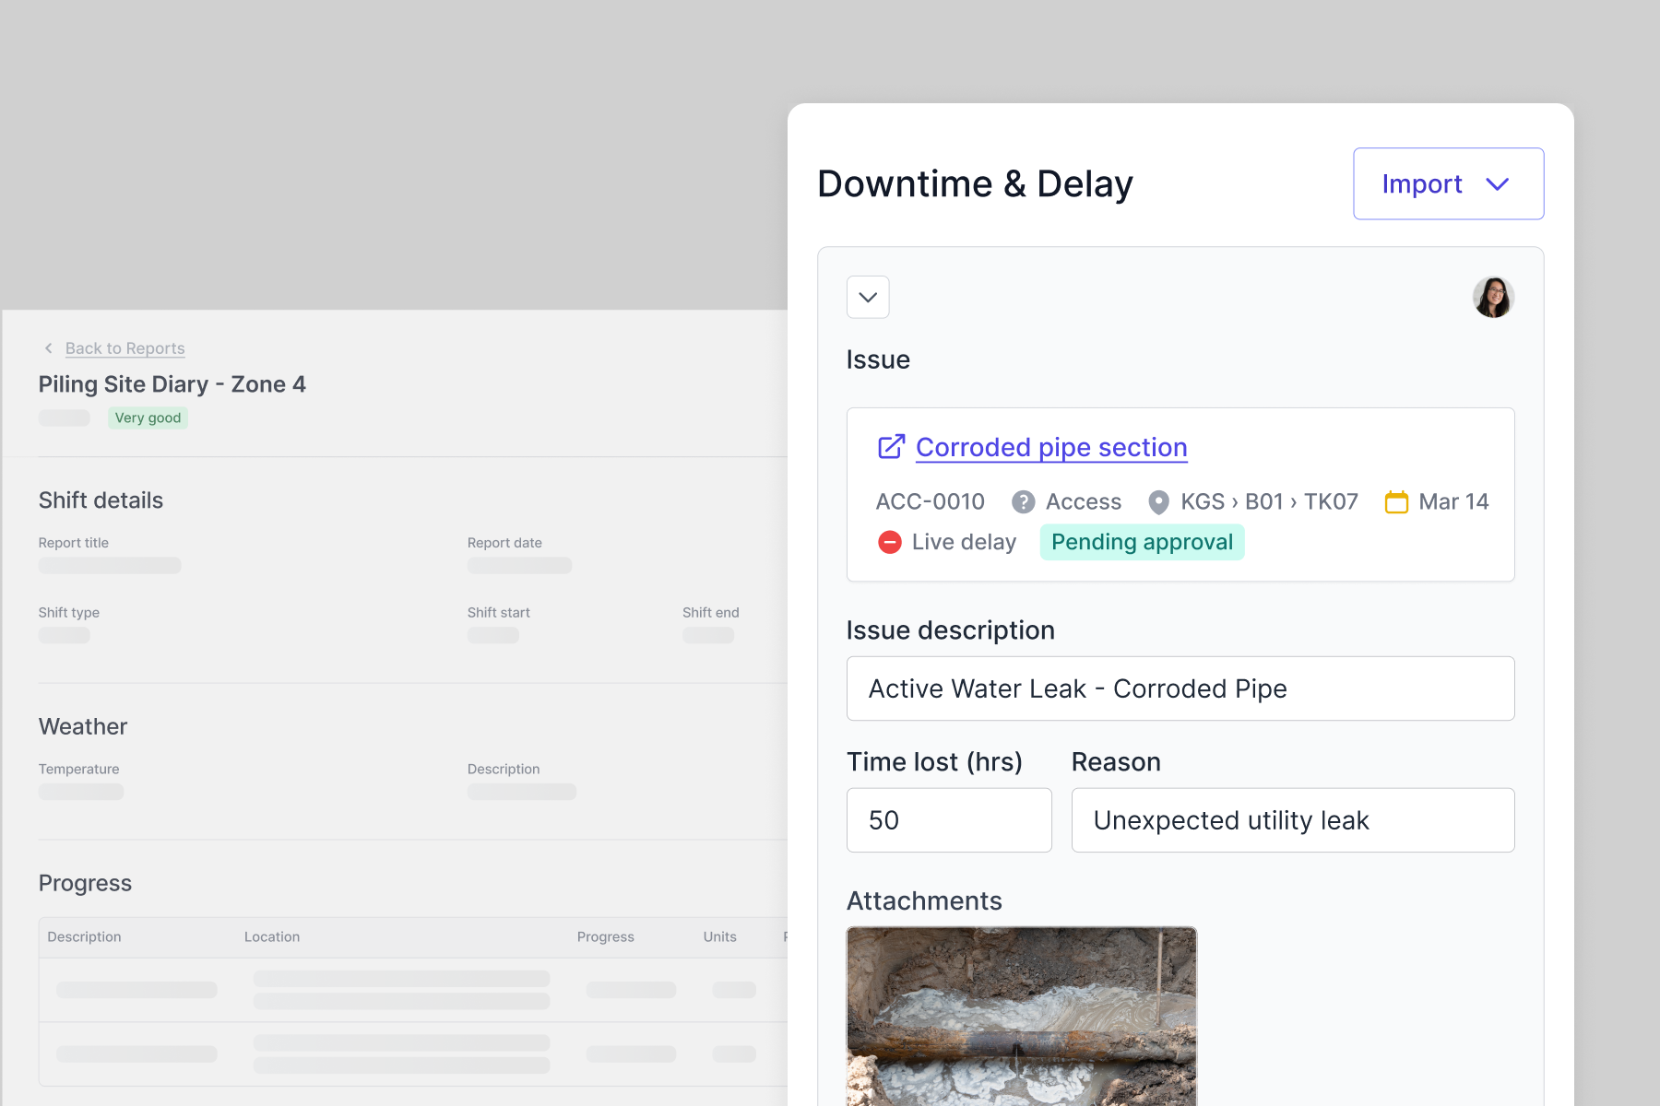
Task: Click the Access question mark icon
Action: click(1023, 501)
